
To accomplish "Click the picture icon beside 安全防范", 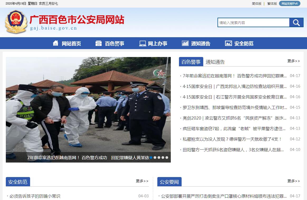I will [x=229, y=43].
